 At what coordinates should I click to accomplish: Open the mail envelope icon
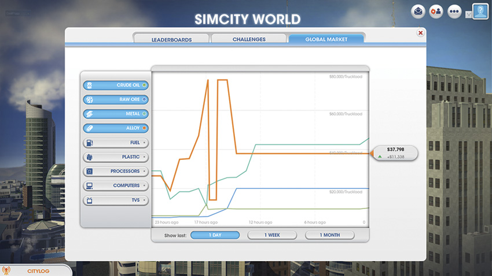(x=418, y=12)
